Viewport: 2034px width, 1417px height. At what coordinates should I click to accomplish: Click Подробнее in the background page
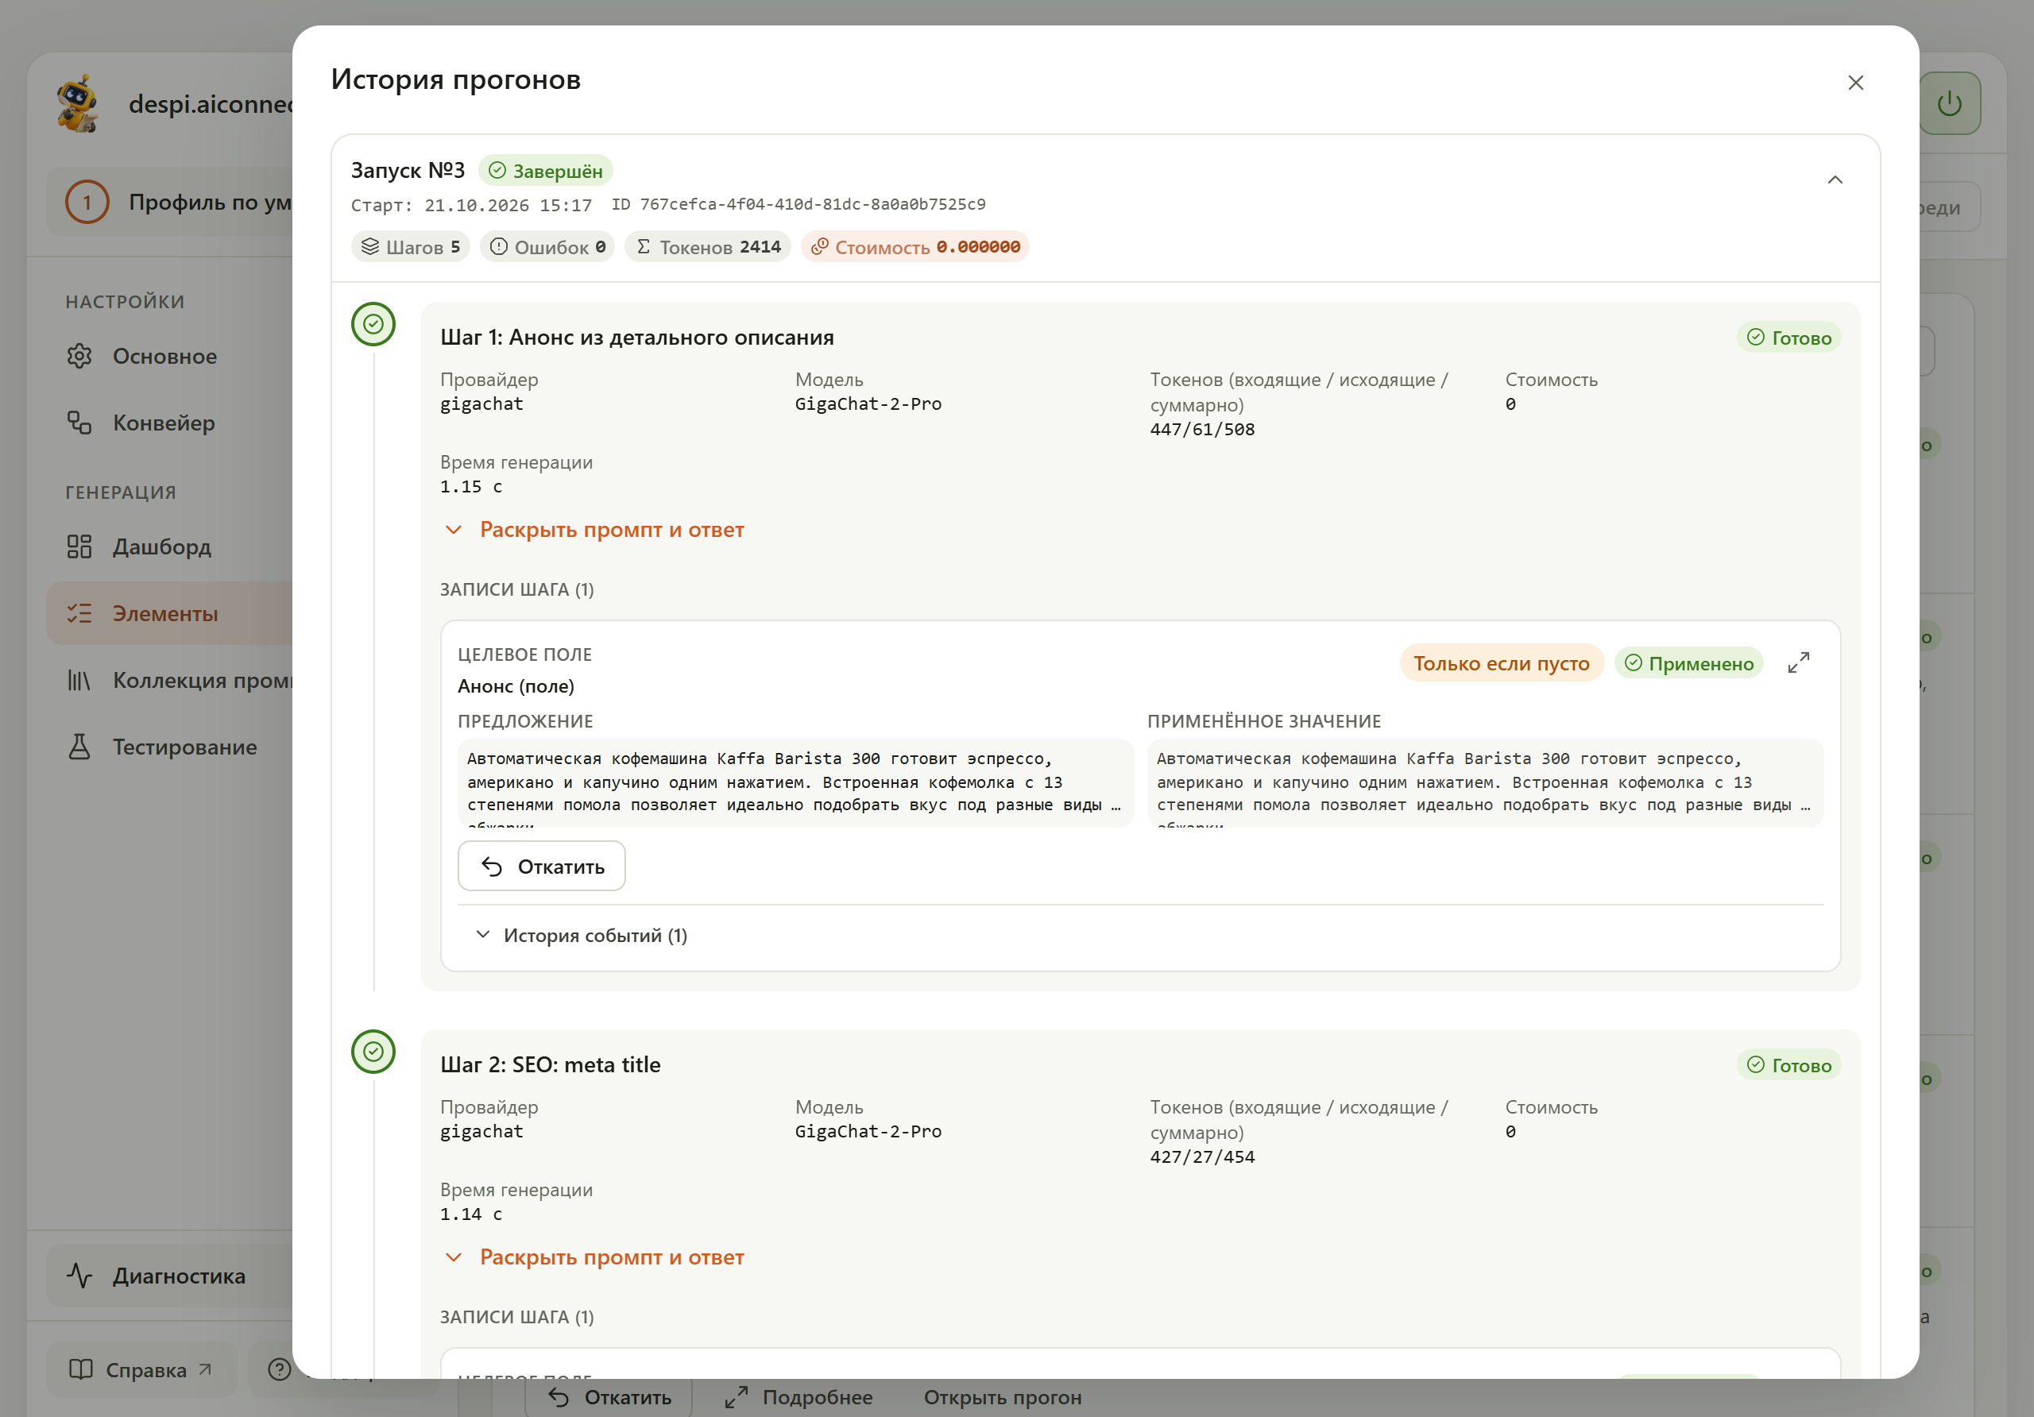(x=799, y=1396)
